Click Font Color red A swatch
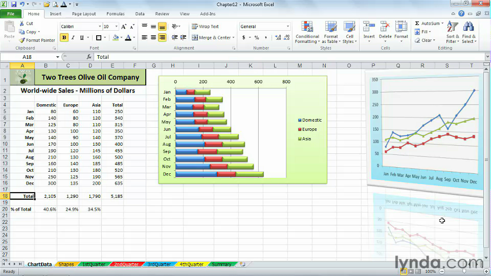 (x=128, y=37)
